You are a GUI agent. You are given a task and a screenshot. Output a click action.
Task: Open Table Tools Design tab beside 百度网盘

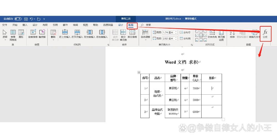coord(121,25)
